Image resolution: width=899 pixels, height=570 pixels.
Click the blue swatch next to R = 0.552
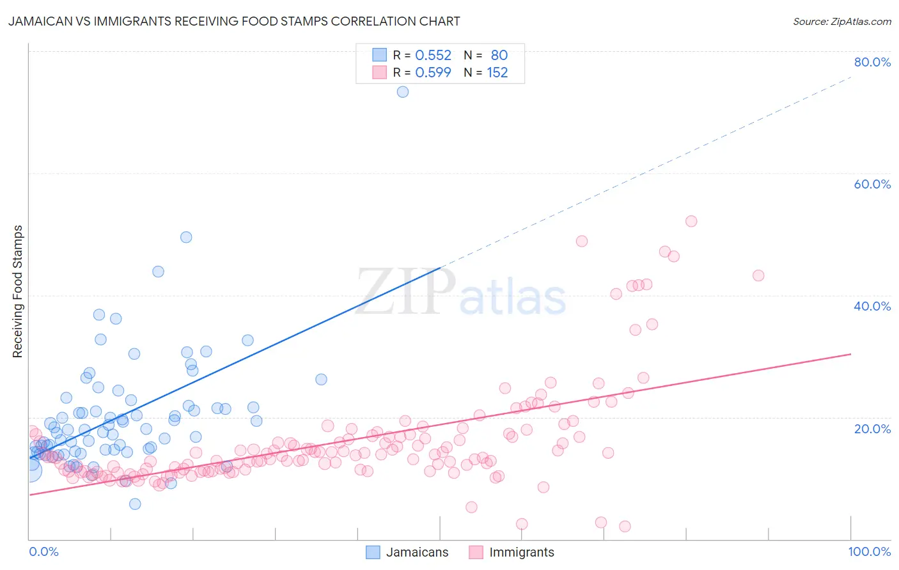click(x=380, y=55)
